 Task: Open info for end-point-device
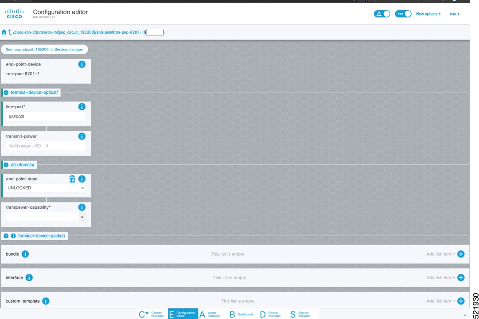point(82,64)
